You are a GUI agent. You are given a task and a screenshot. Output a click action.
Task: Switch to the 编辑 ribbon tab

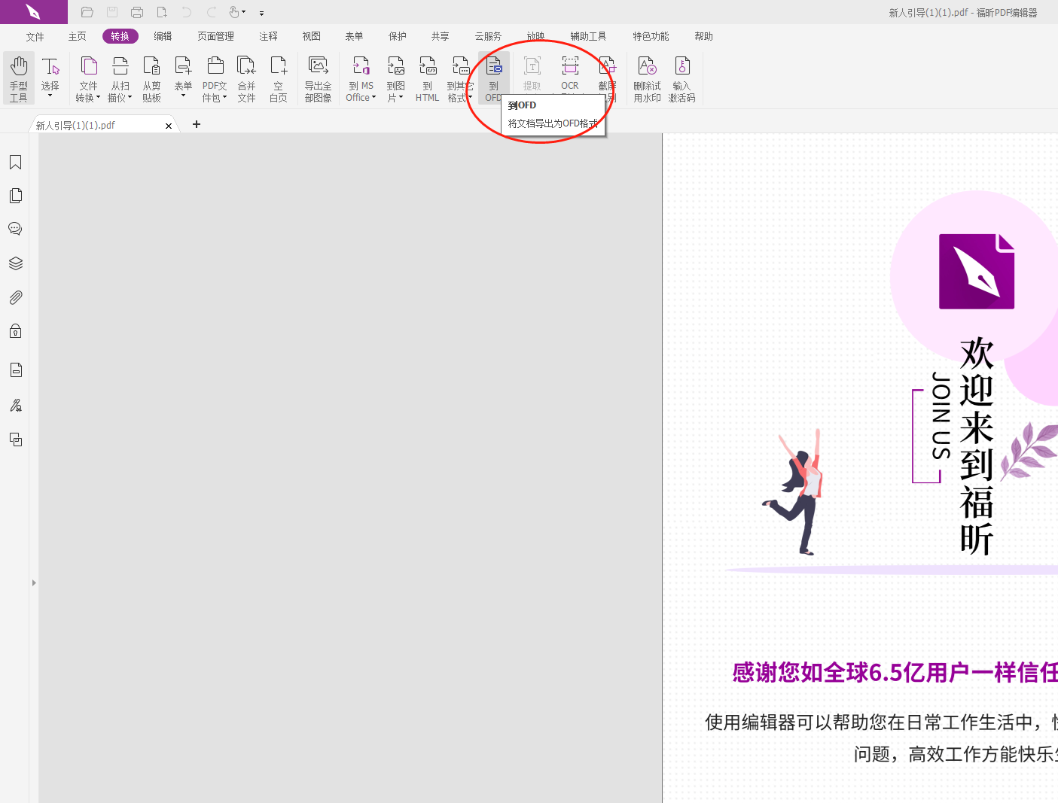[163, 35]
